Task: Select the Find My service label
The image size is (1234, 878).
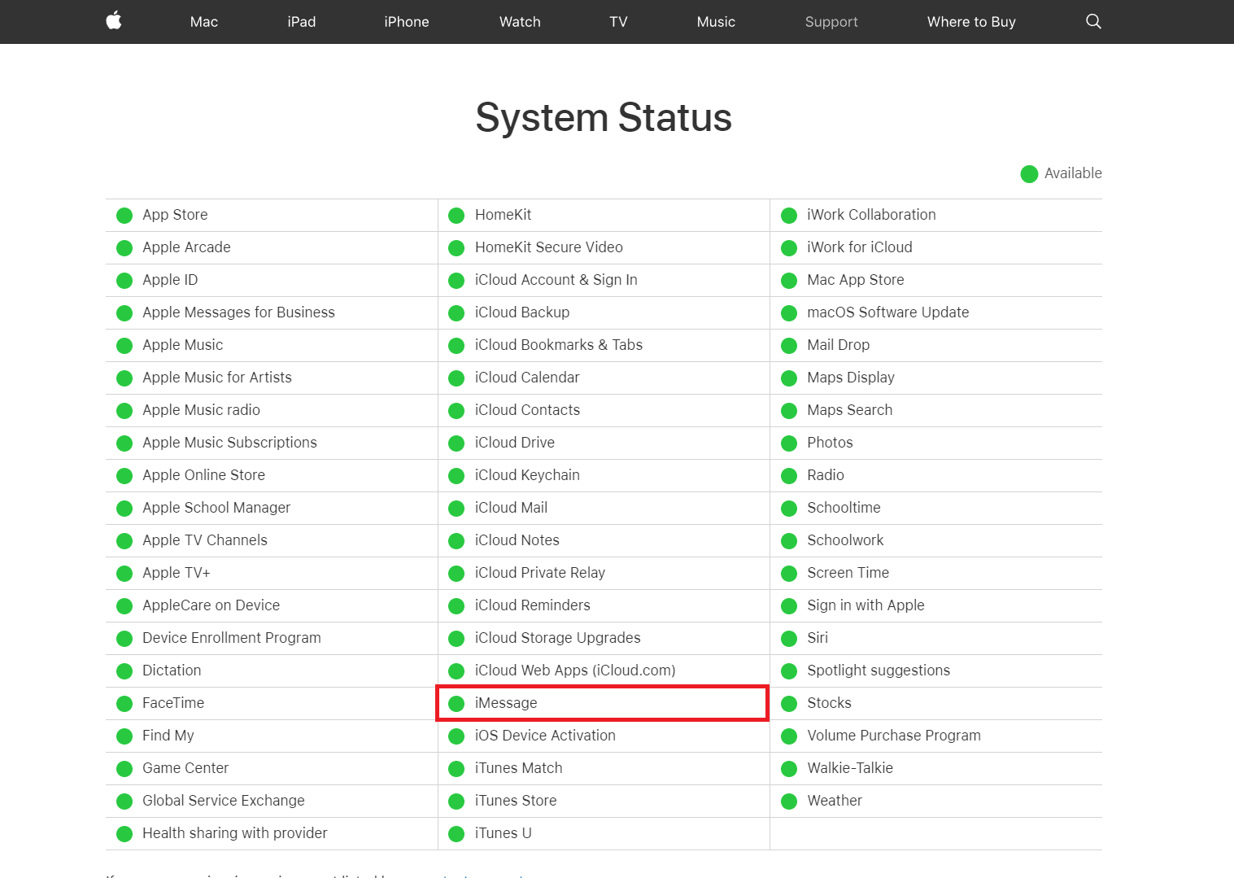Action: point(168,736)
